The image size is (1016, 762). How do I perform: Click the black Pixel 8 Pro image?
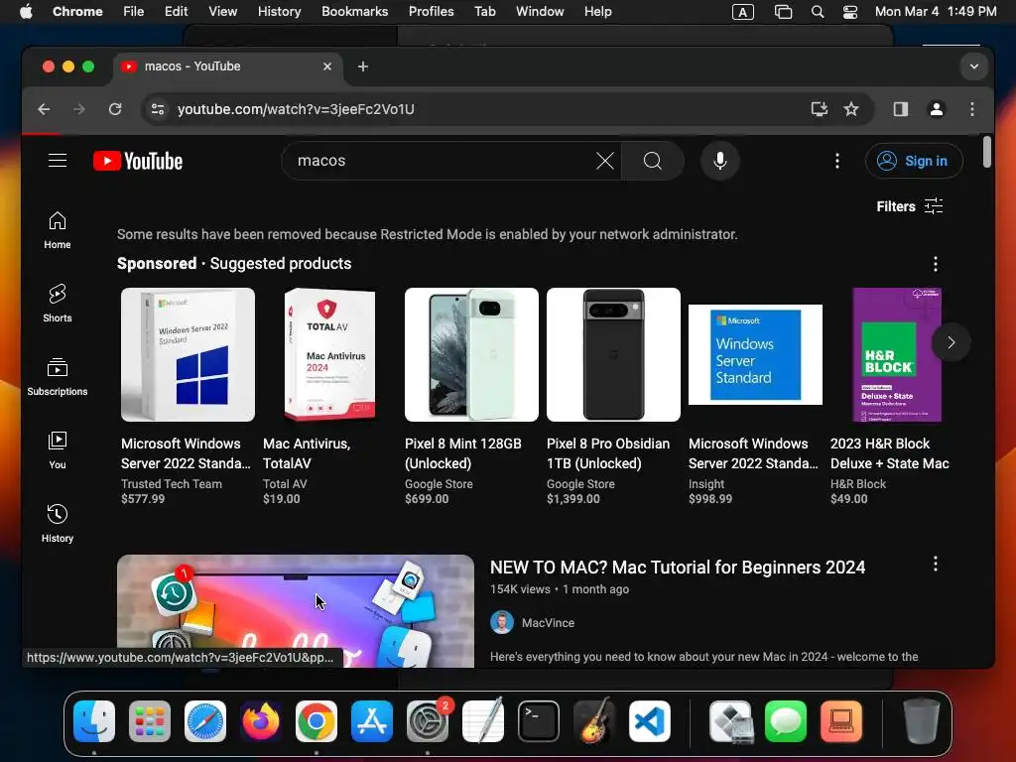click(x=613, y=354)
